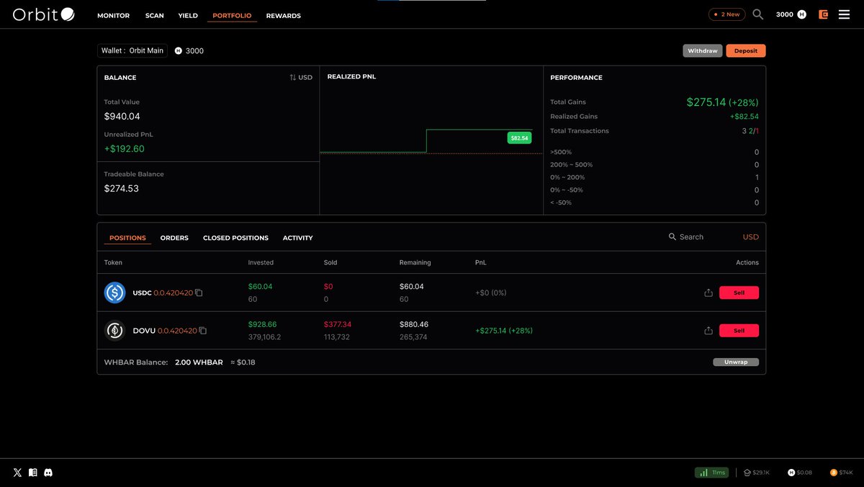Open the Yield page

[188, 15]
